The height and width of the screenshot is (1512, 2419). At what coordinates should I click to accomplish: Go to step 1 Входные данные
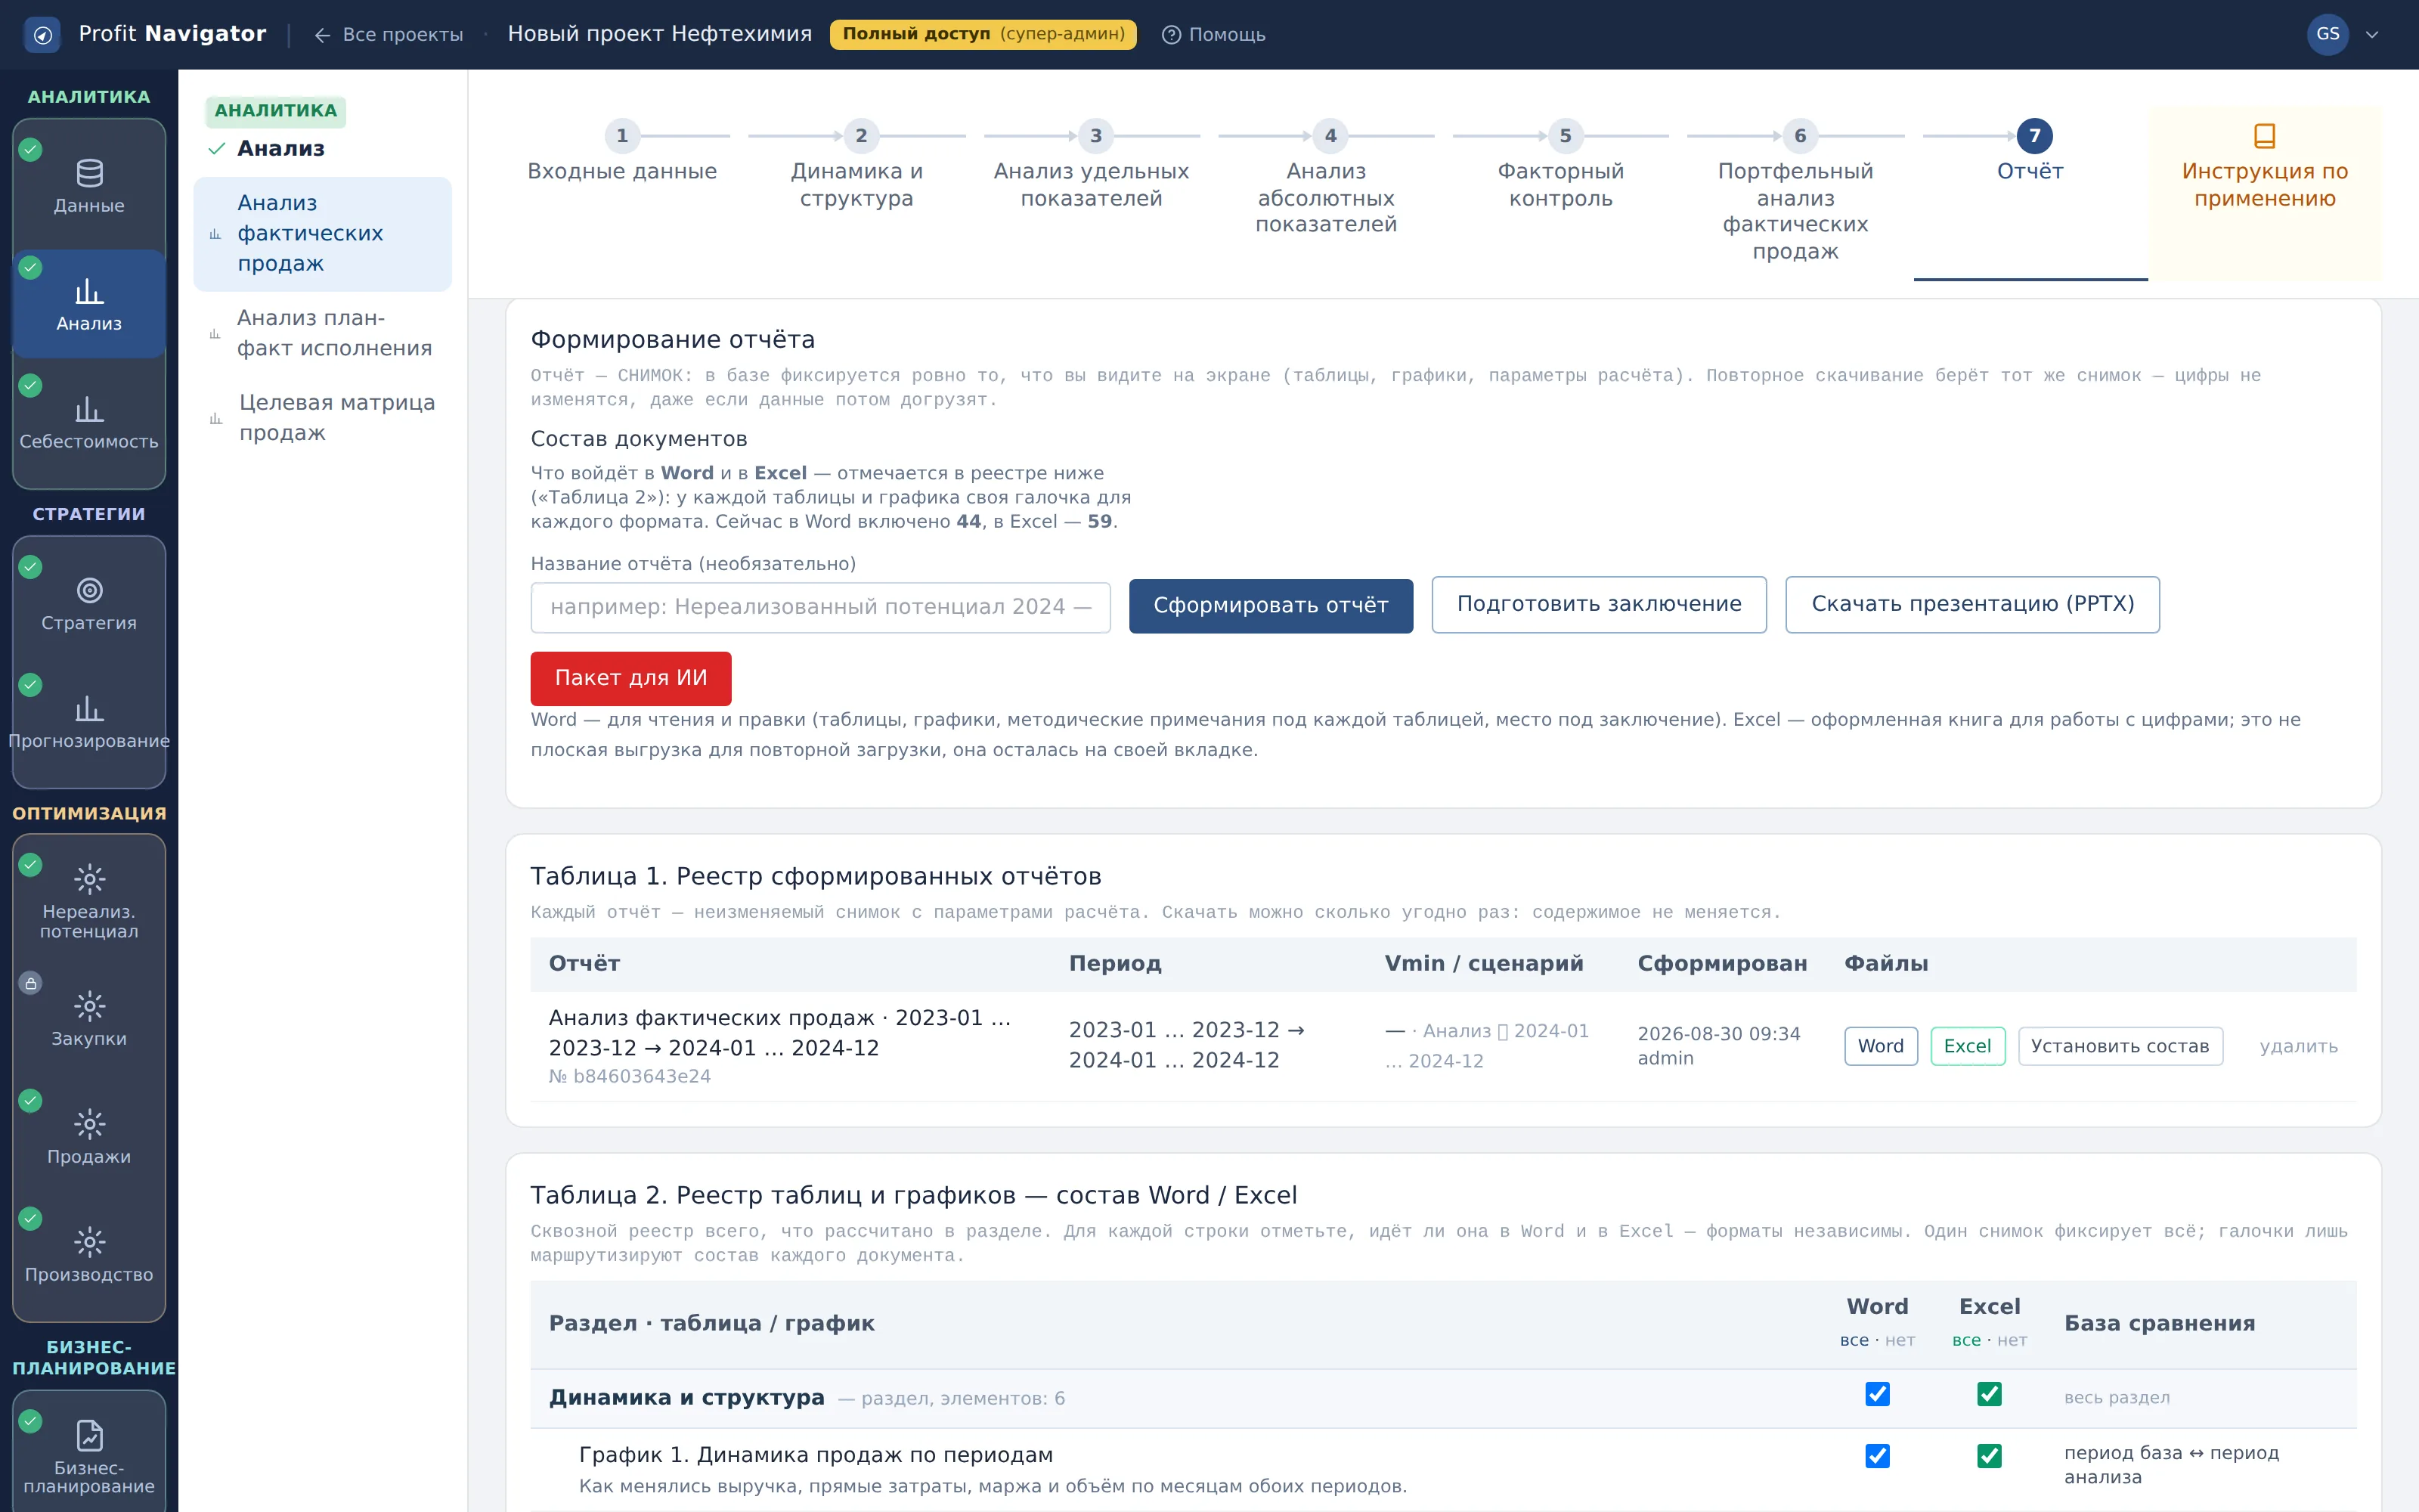(x=621, y=155)
